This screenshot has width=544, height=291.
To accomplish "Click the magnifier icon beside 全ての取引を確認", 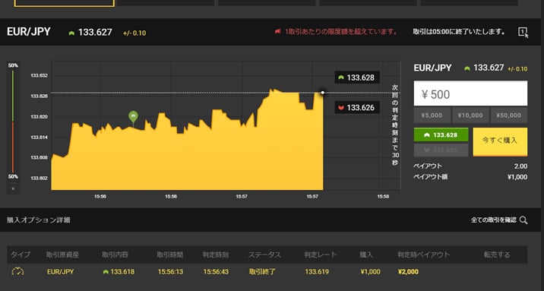I will click(x=523, y=220).
